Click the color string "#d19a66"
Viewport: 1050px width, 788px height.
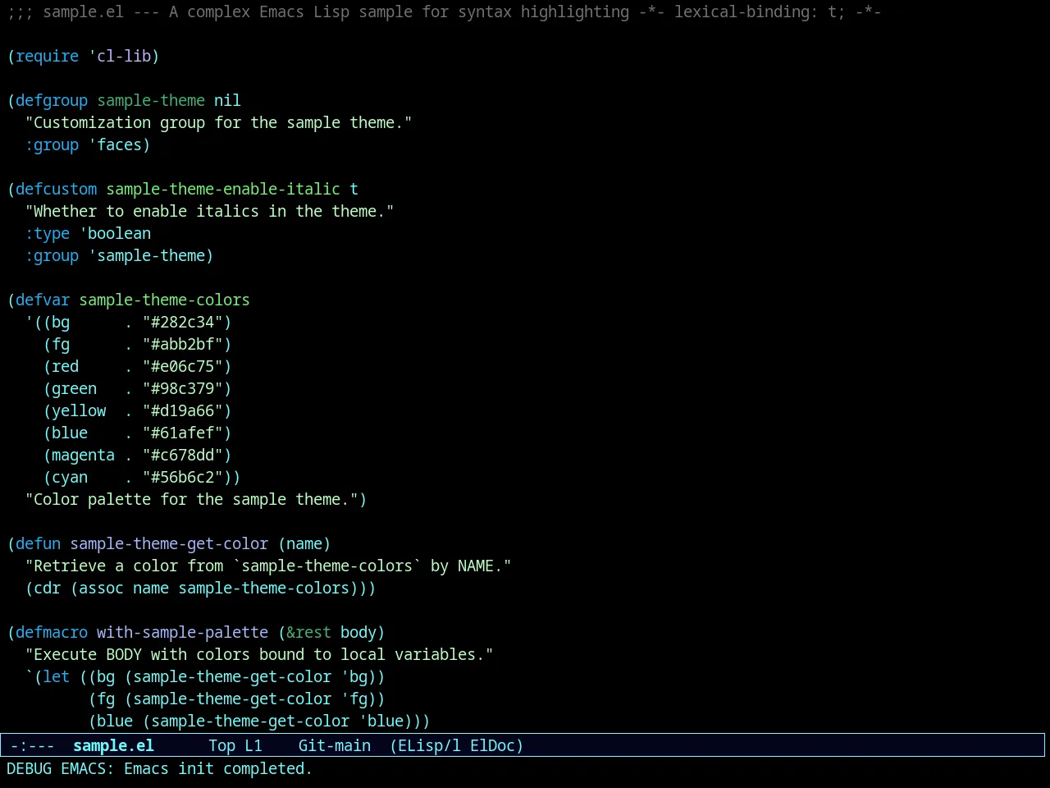[x=183, y=410]
